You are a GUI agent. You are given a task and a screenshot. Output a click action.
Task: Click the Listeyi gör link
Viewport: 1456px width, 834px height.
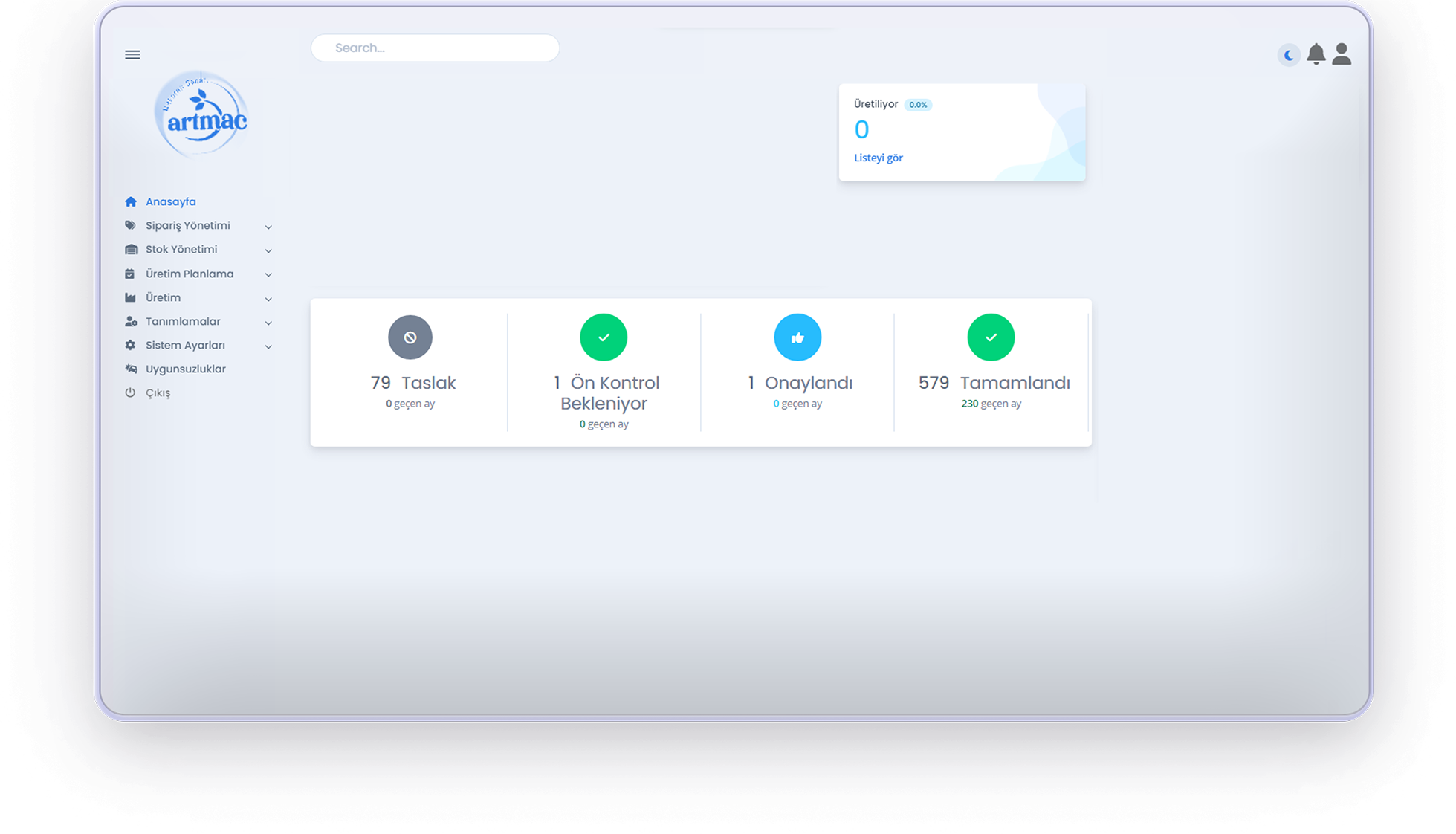pos(878,158)
